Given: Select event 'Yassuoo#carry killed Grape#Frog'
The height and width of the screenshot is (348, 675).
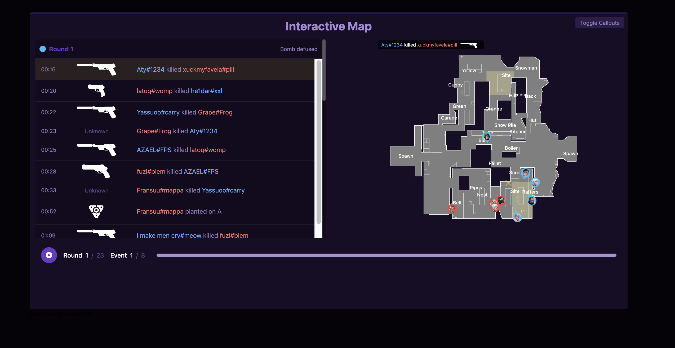Looking at the screenshot, I should click(175, 112).
